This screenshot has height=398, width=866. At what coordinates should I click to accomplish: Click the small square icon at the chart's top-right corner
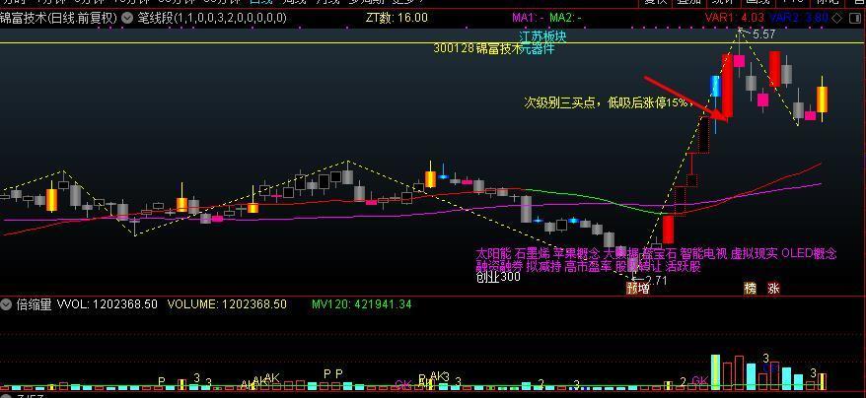(x=854, y=18)
